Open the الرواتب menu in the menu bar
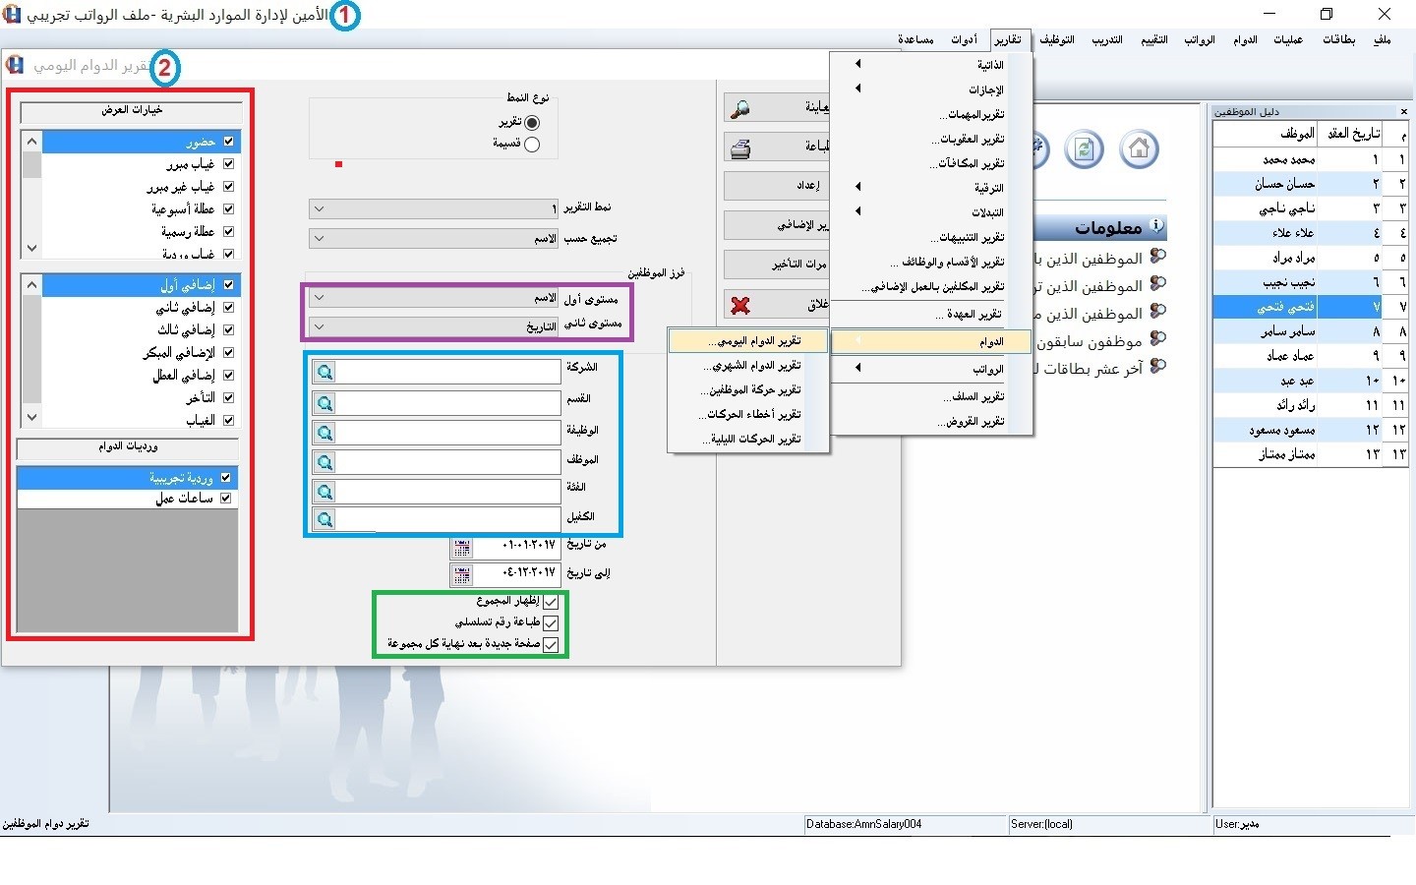Viewport: 1416px width, 885px height. (x=1199, y=40)
